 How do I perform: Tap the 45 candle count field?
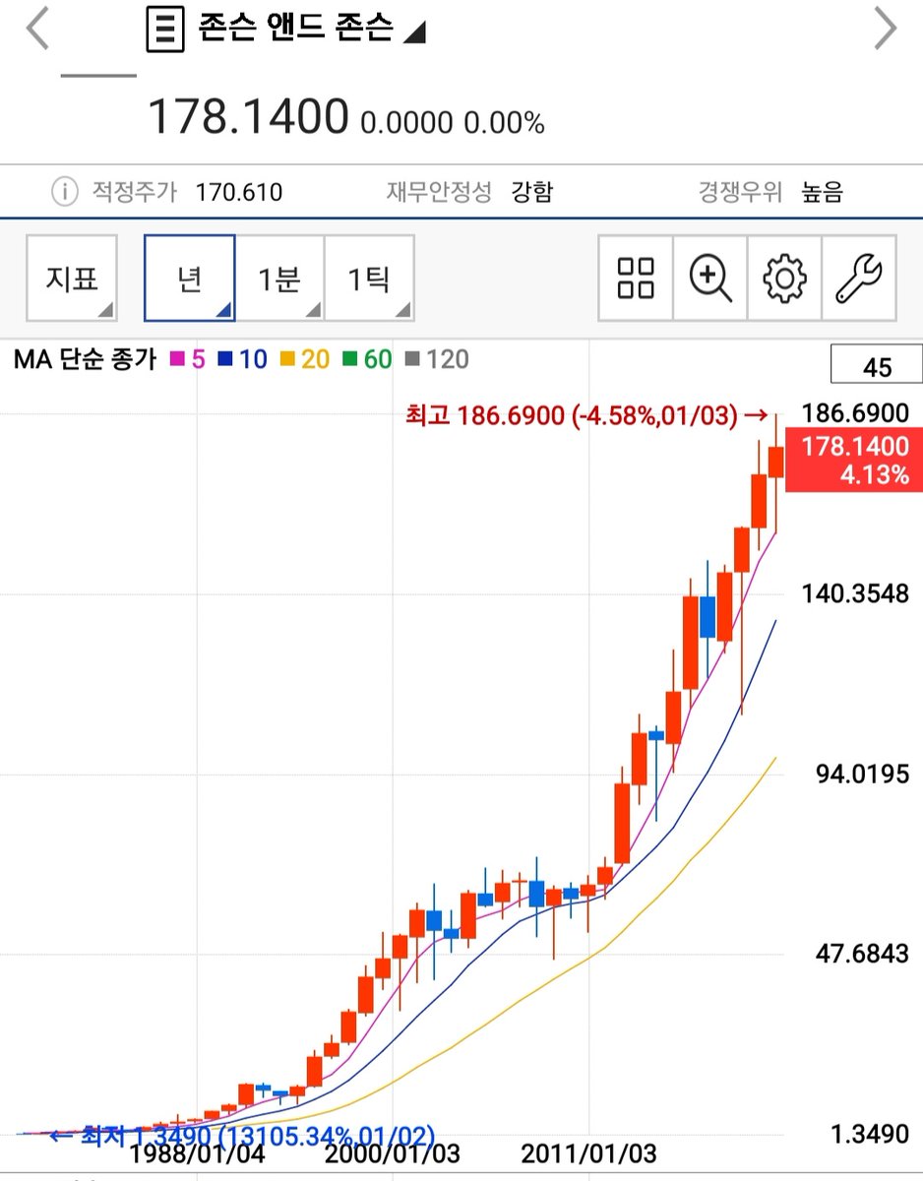(877, 366)
